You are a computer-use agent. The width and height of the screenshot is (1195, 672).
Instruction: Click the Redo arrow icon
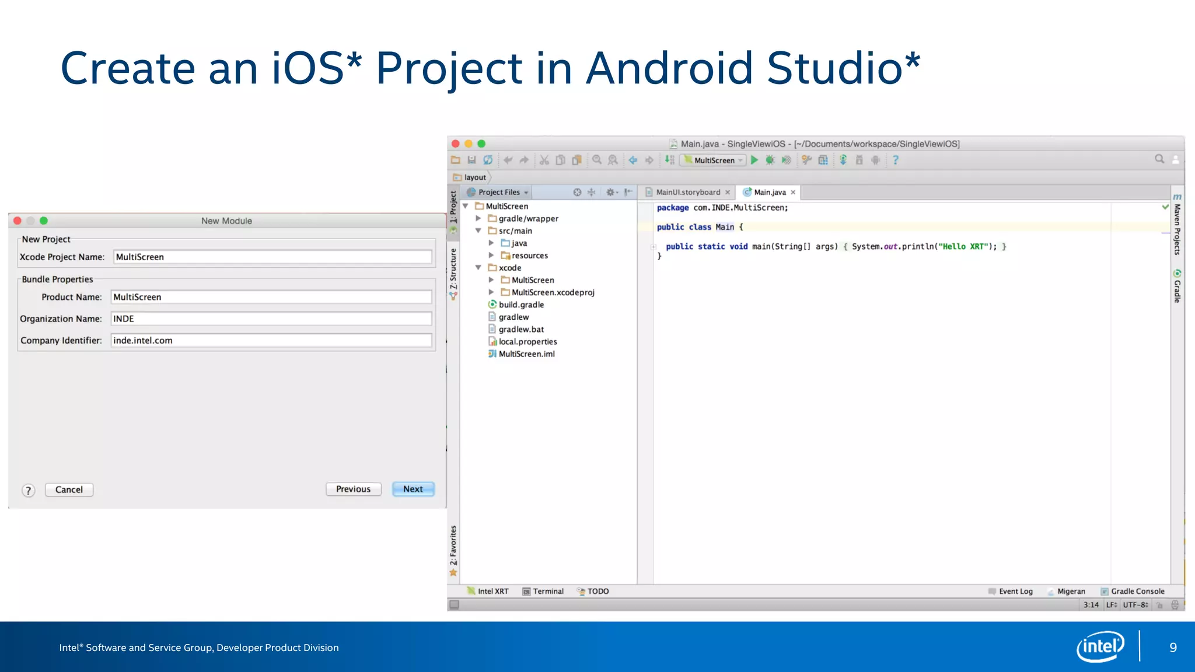pyautogui.click(x=524, y=160)
